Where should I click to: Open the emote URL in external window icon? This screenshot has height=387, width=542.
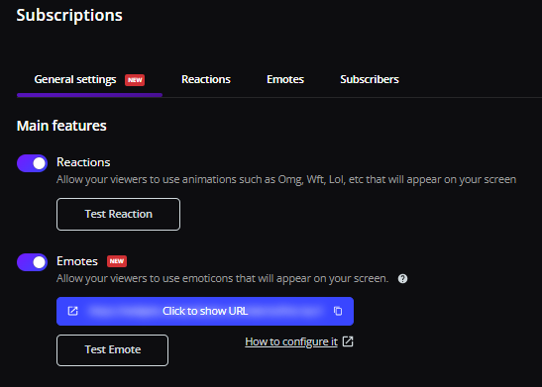point(72,311)
